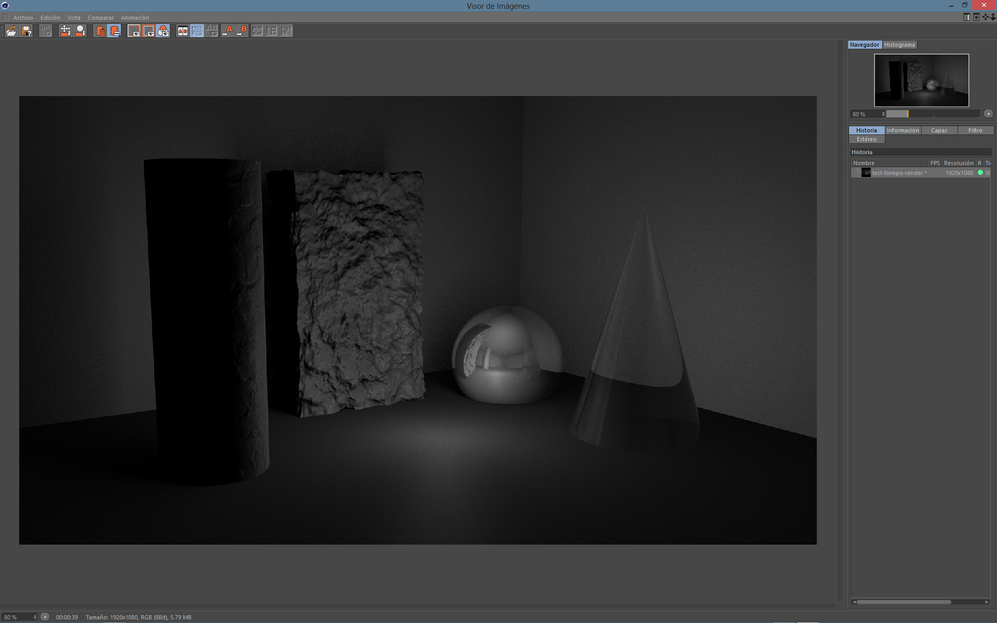Open the Capas tab
This screenshot has width=997, height=623.
point(939,130)
